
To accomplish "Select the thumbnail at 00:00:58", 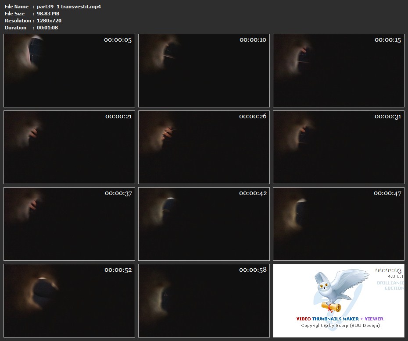I will tap(204, 301).
